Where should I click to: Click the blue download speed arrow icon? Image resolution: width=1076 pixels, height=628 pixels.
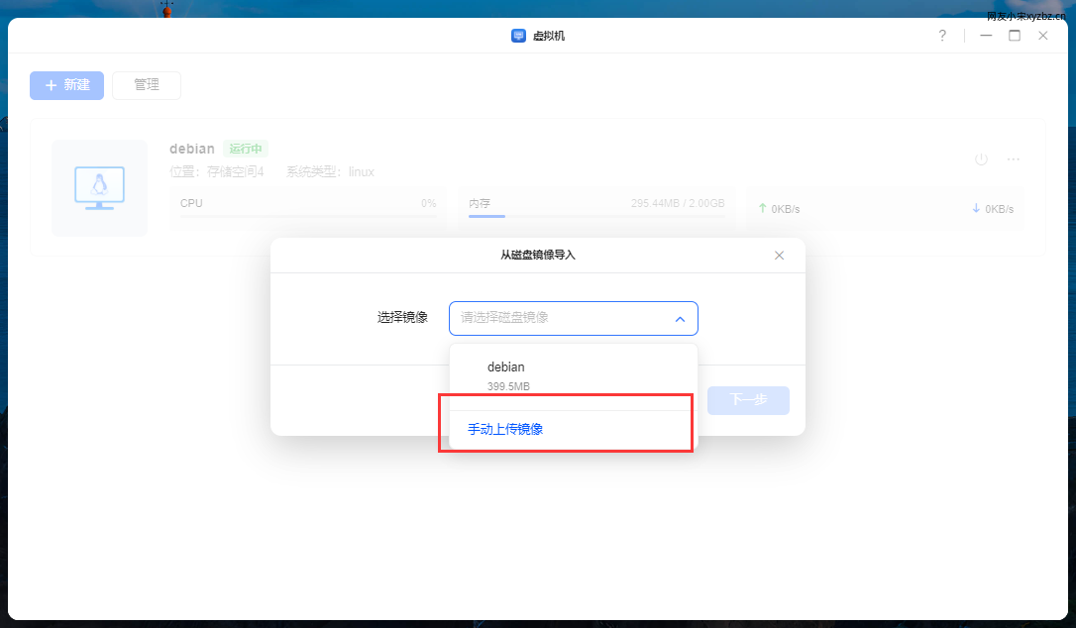tap(976, 209)
